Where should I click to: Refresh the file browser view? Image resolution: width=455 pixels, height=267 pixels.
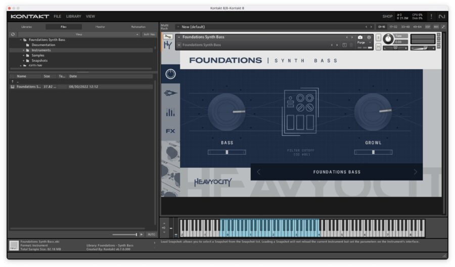pyautogui.click(x=13, y=34)
